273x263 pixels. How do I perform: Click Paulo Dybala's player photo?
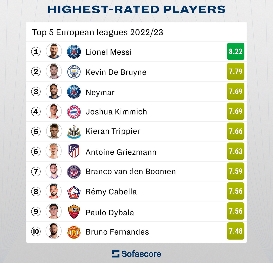point(54,211)
